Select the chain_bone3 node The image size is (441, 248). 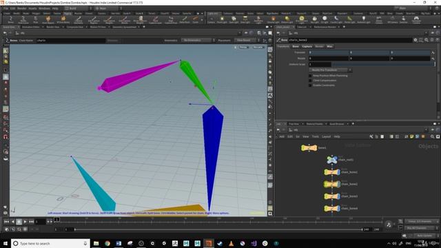coord(332,196)
